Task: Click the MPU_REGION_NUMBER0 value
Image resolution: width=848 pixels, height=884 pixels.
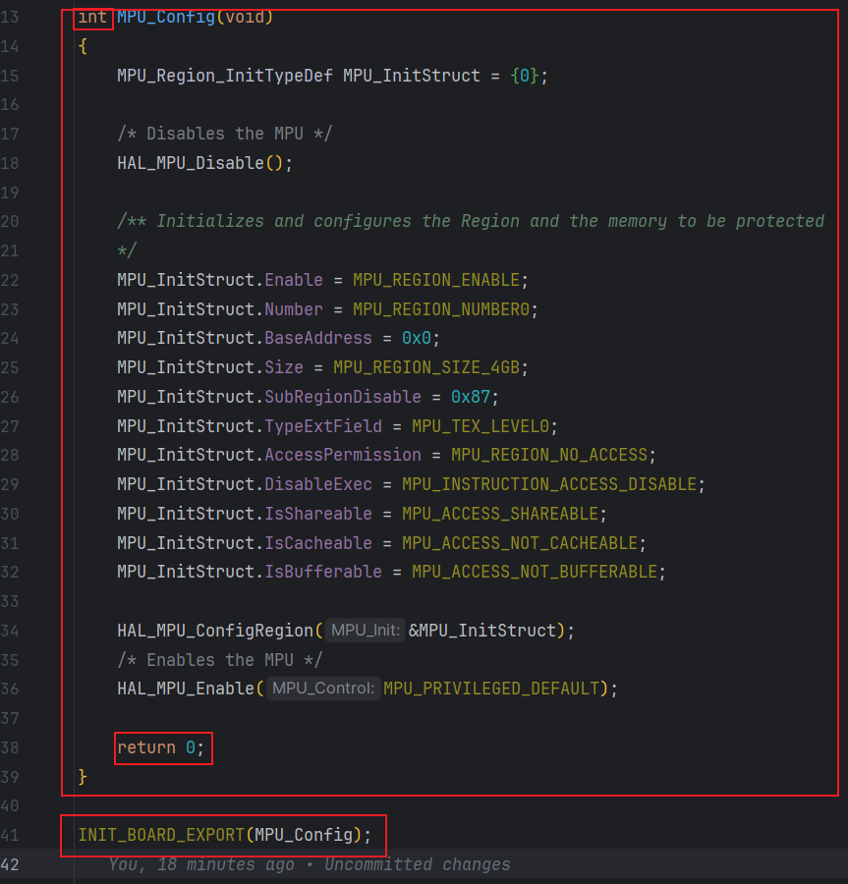Action: [445, 309]
